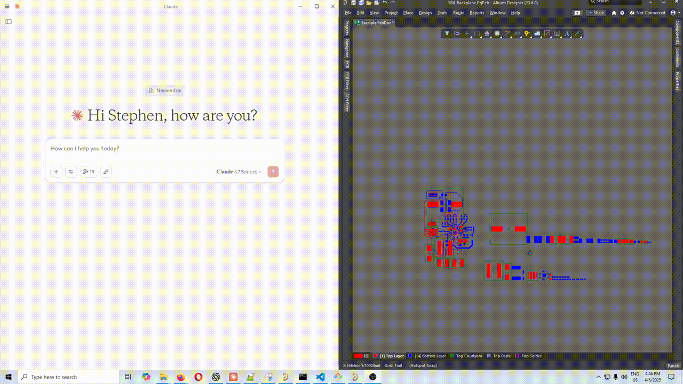Click the Claude message input field
Viewport: 683px width, 384px height.
(164, 149)
